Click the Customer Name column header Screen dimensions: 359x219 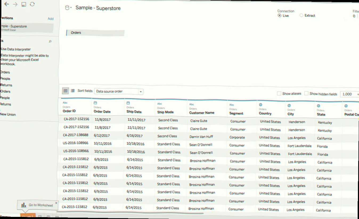(202, 113)
